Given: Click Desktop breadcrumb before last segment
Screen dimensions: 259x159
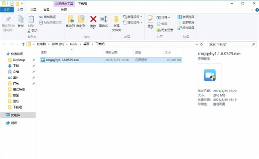Looking at the screenshot, I should (x=86, y=44).
